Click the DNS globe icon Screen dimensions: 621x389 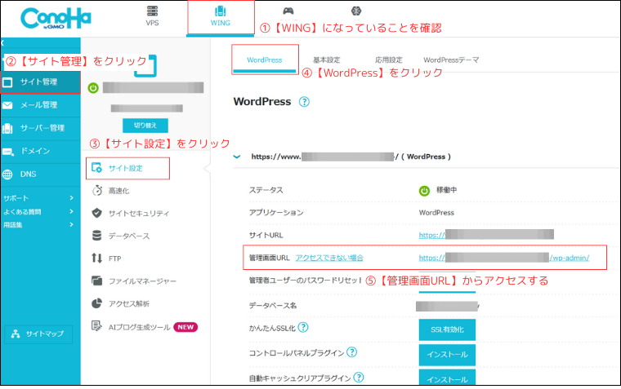pyautogui.click(x=7, y=175)
